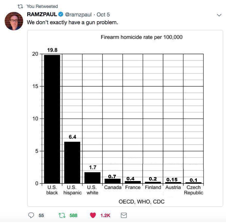Click the You Retweeted label
226x223 pixels.
(42, 6)
